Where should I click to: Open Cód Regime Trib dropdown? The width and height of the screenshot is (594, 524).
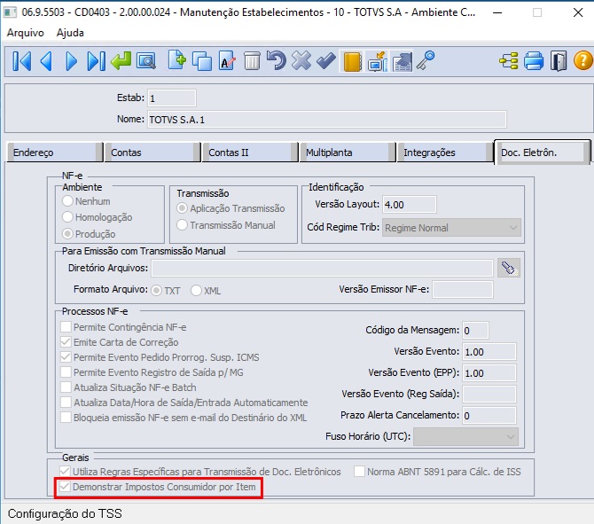[451, 228]
